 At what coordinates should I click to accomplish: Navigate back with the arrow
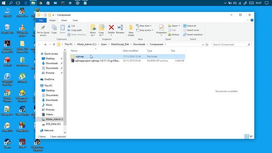tap(39, 45)
